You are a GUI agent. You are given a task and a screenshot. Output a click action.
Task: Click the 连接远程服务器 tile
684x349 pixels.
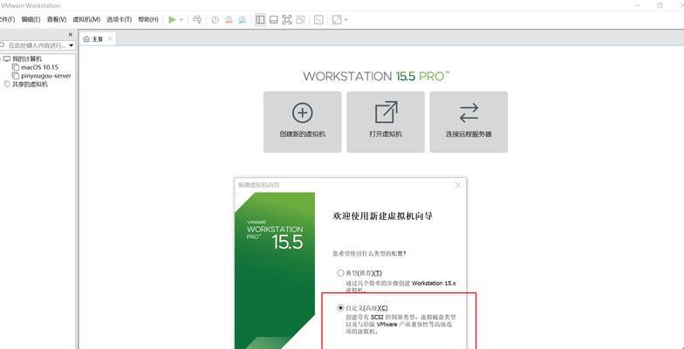469,122
